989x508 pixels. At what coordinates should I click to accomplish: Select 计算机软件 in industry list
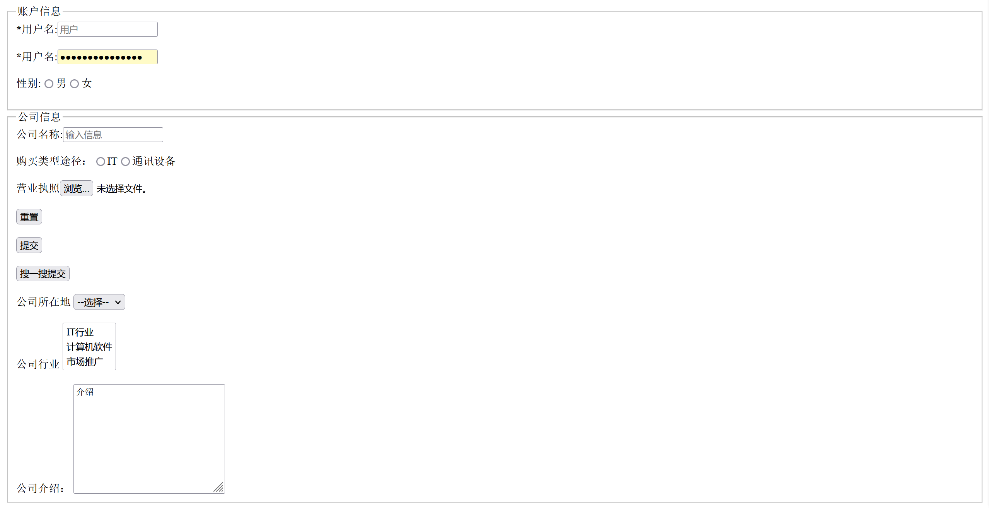click(x=89, y=347)
